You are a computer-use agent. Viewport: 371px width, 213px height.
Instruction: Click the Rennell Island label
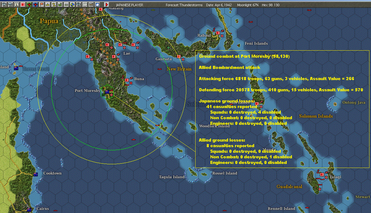click(x=281, y=209)
